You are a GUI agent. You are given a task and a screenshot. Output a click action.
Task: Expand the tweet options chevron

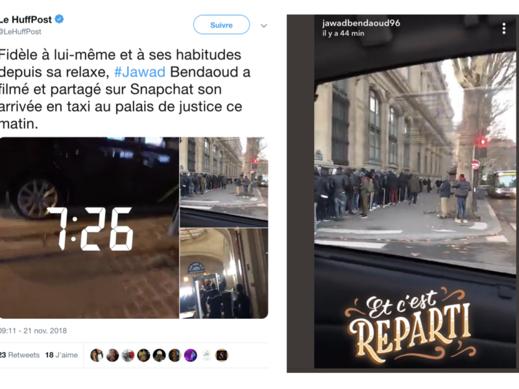(x=263, y=25)
